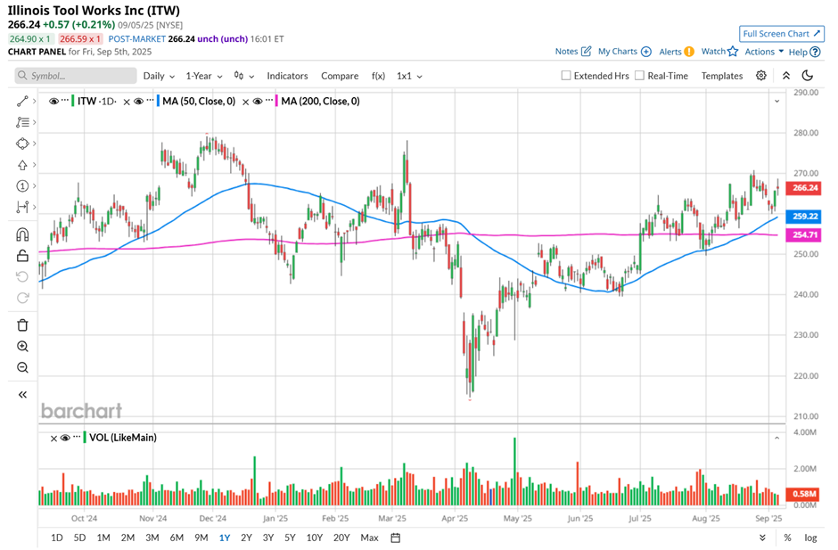This screenshot has height=550, width=838.
Task: Hide the MA 200 line
Action: click(258, 101)
